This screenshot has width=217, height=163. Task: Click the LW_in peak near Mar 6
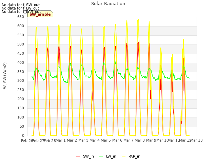coord(115,61)
